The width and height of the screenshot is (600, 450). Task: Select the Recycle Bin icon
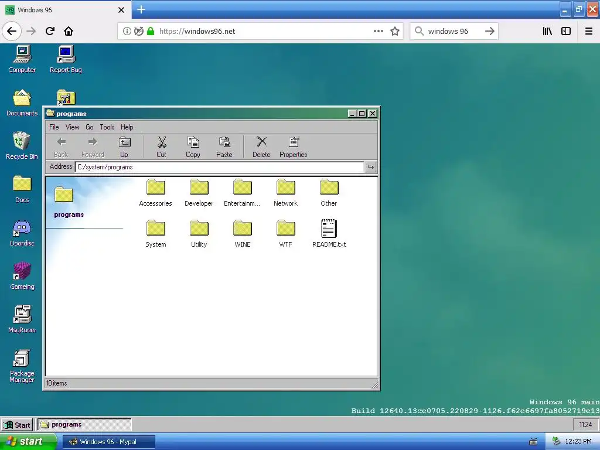pyautogui.click(x=22, y=146)
